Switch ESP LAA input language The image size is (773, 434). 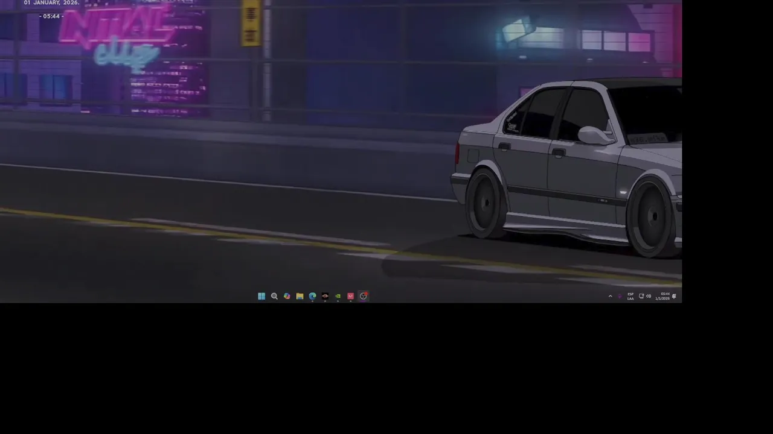[x=630, y=296]
